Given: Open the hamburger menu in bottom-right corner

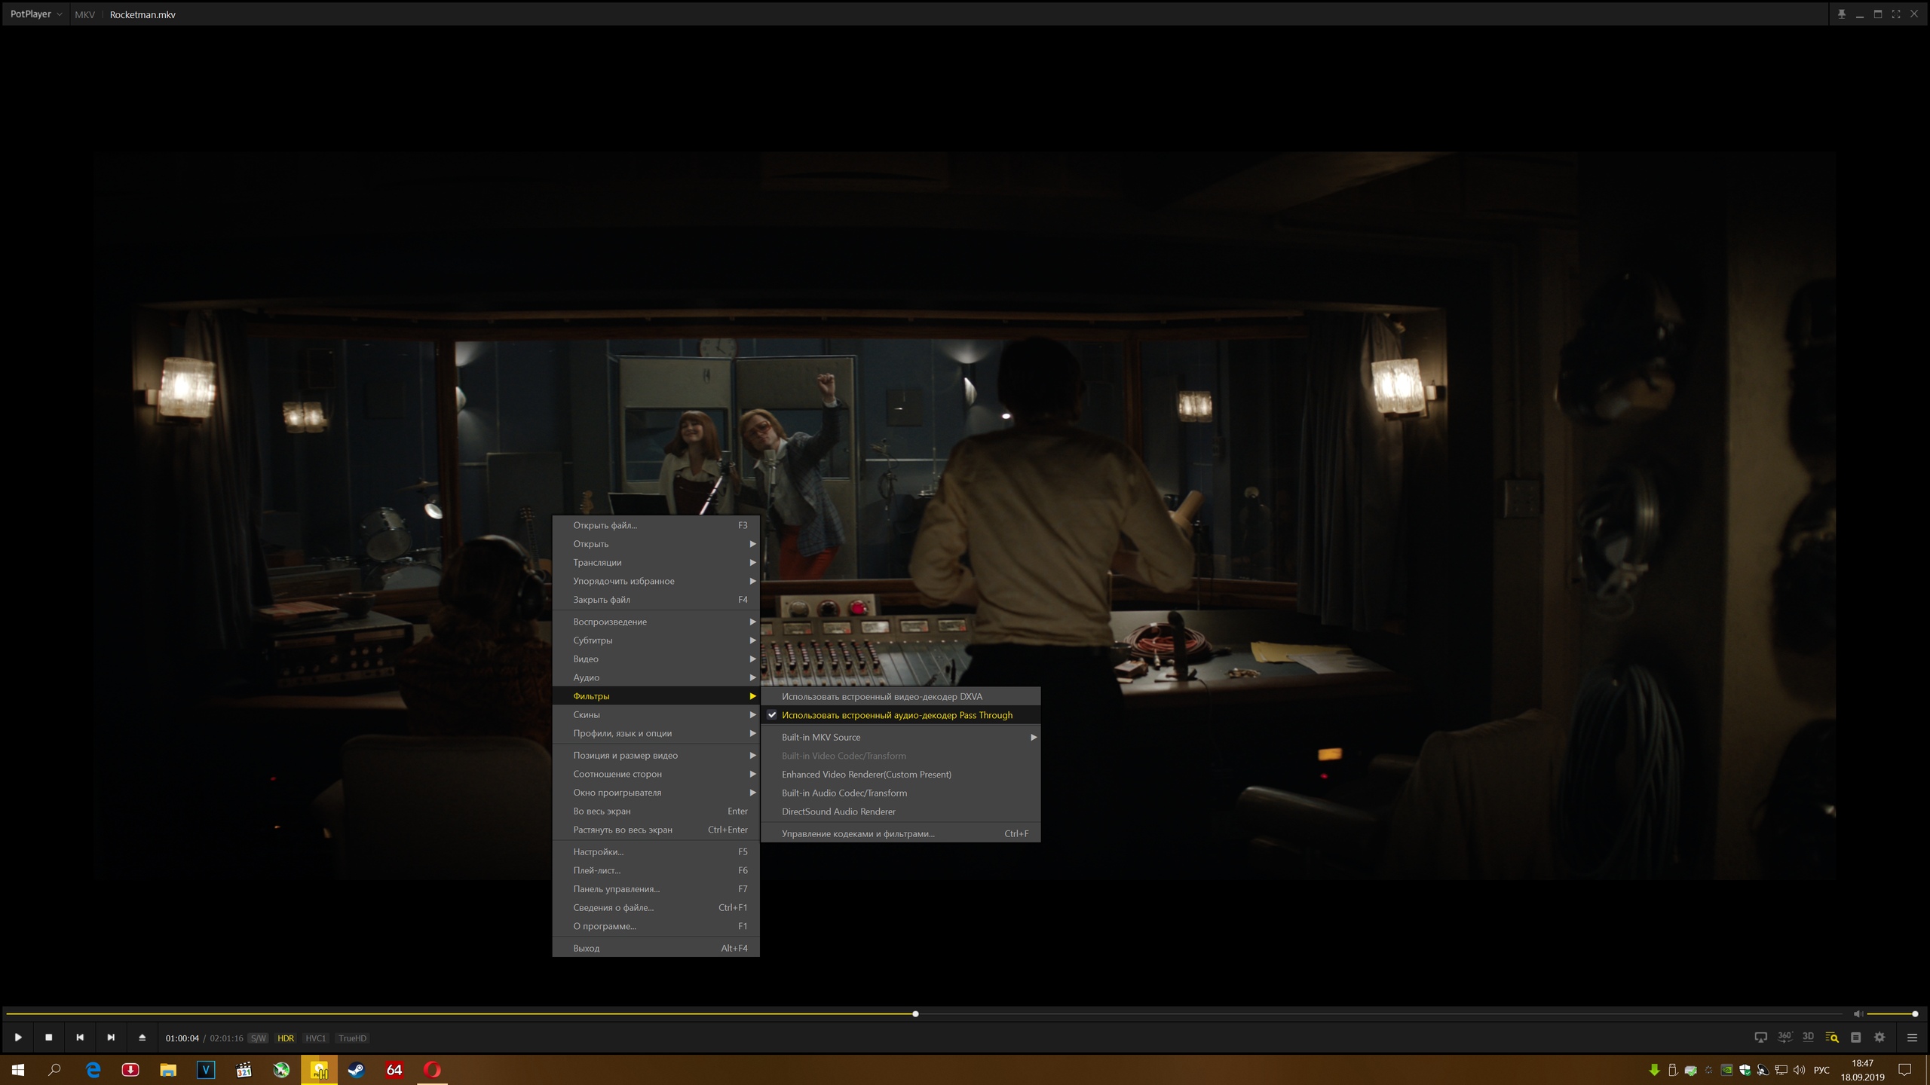Looking at the screenshot, I should (1912, 1038).
